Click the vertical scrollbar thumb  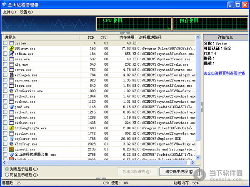point(198,90)
